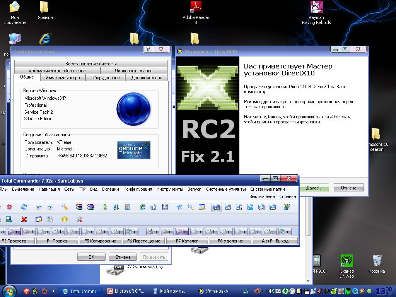Select drive h in left panel drive bar

point(88,231)
